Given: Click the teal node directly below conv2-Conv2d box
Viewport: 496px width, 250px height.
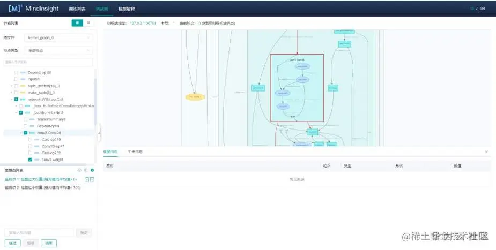Looking at the screenshot, I should point(313,132).
